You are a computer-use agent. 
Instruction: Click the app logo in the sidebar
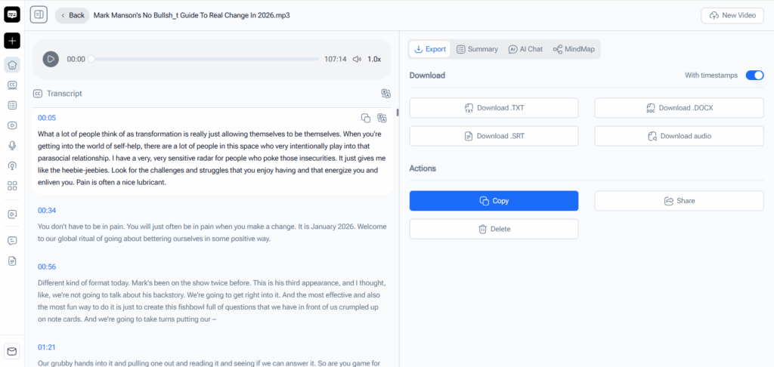coord(12,15)
